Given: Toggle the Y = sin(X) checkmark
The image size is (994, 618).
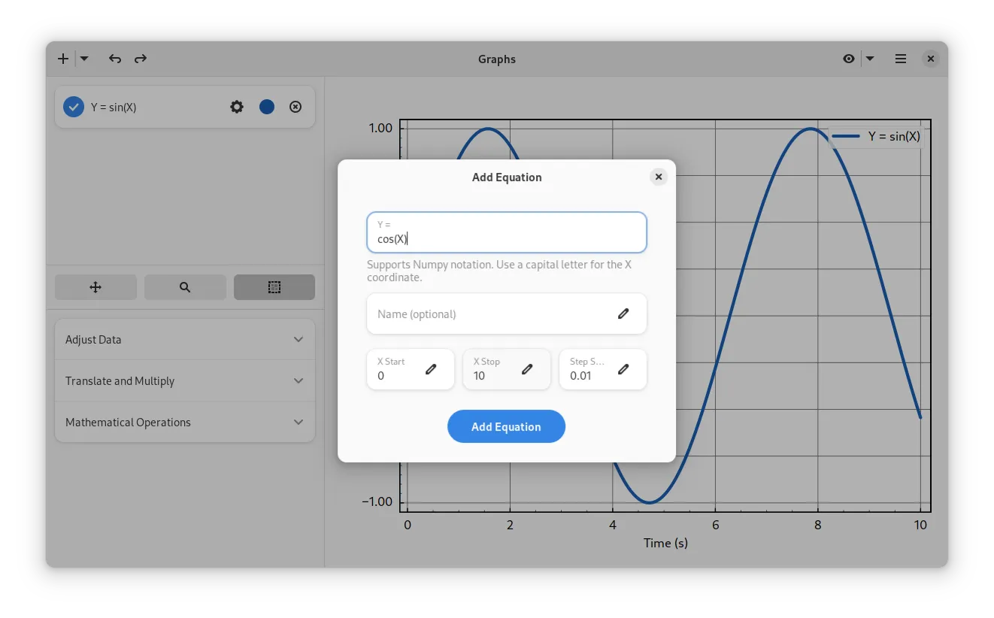Looking at the screenshot, I should pyautogui.click(x=74, y=107).
